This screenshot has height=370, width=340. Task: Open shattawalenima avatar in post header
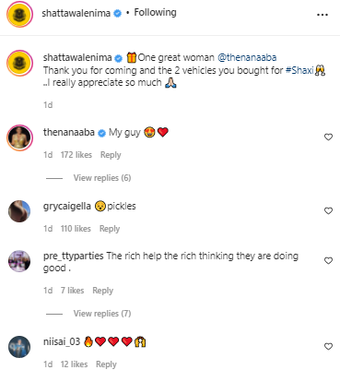pyautogui.click(x=19, y=14)
